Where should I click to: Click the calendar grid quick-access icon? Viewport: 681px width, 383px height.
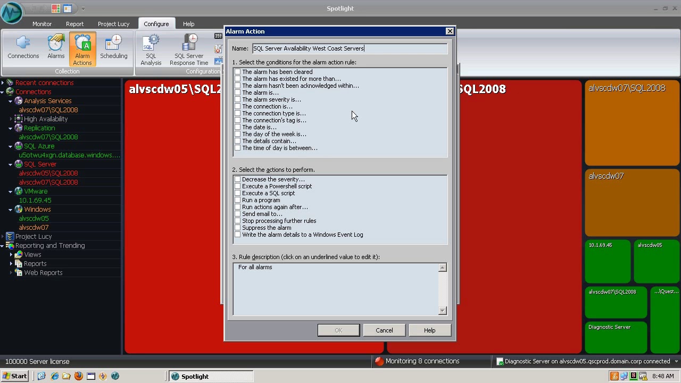68,9
